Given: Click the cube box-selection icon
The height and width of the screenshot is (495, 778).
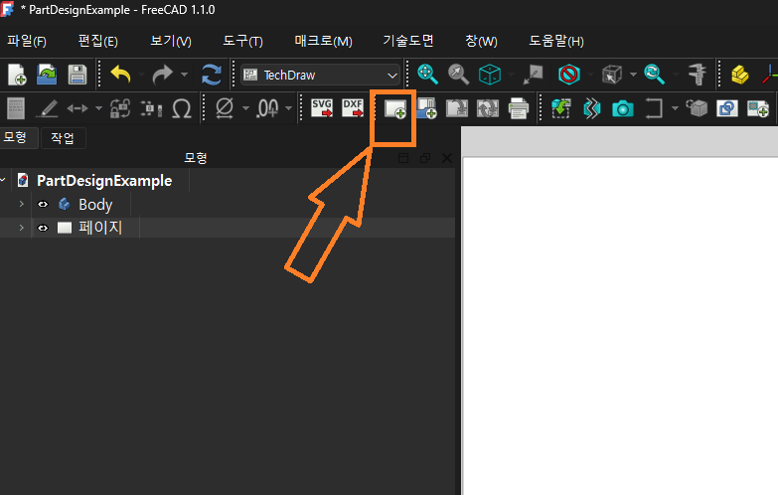Looking at the screenshot, I should (612, 75).
